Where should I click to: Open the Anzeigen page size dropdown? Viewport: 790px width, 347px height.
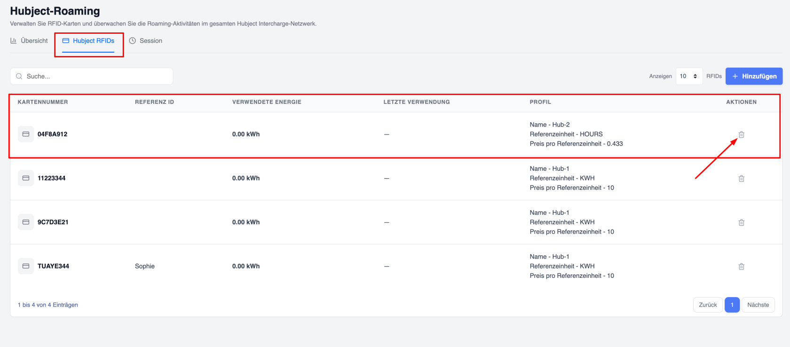[x=689, y=76]
